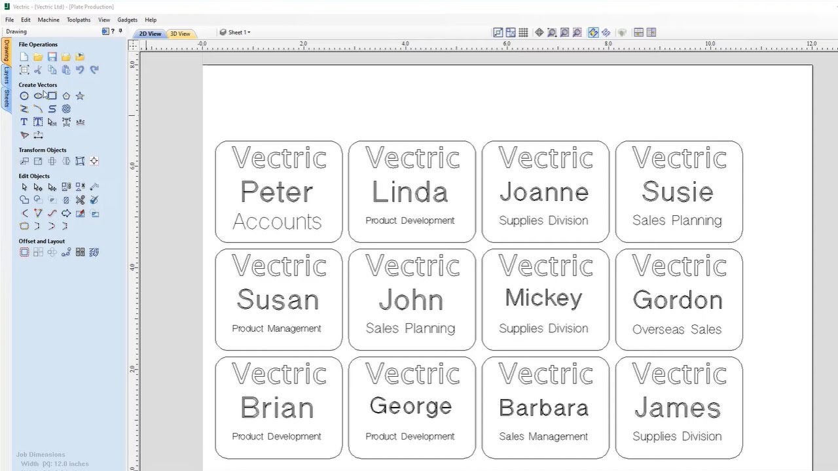Toggle snap options in top view toolbar

click(498, 33)
